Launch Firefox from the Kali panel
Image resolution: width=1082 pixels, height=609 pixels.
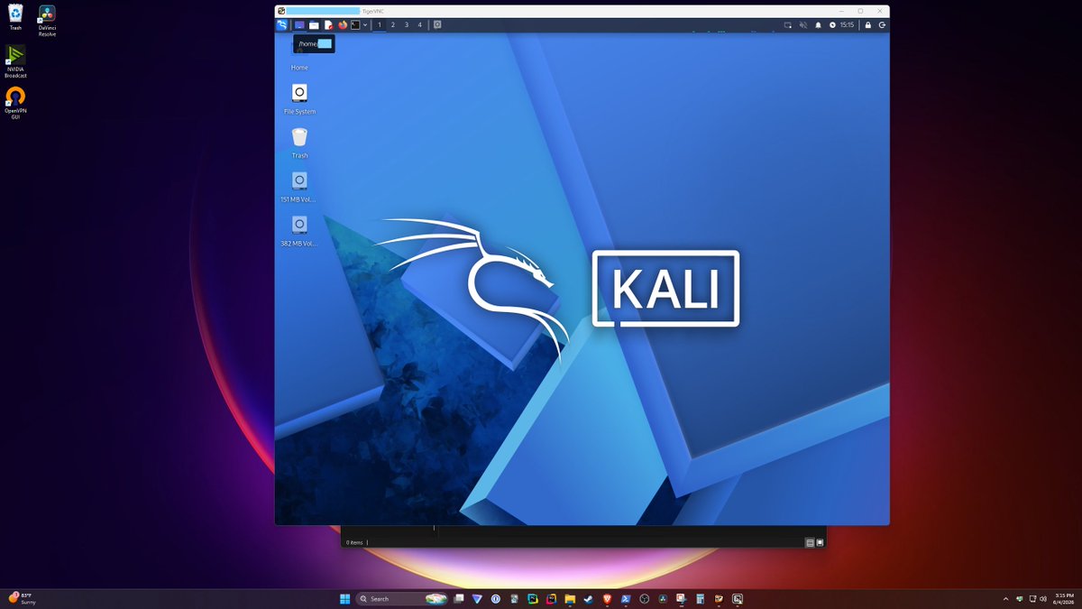click(343, 25)
